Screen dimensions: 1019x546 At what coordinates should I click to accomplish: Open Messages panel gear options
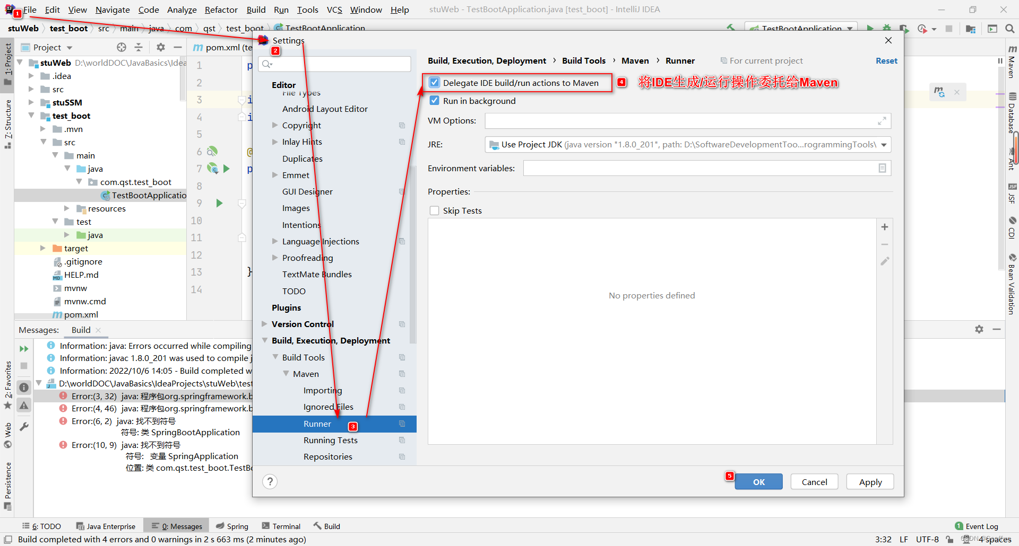point(979,329)
